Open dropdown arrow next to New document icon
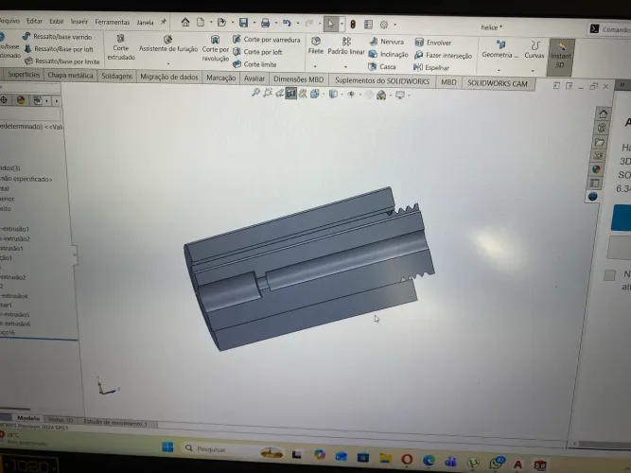Image resolution: width=631 pixels, height=473 pixels. [210, 23]
